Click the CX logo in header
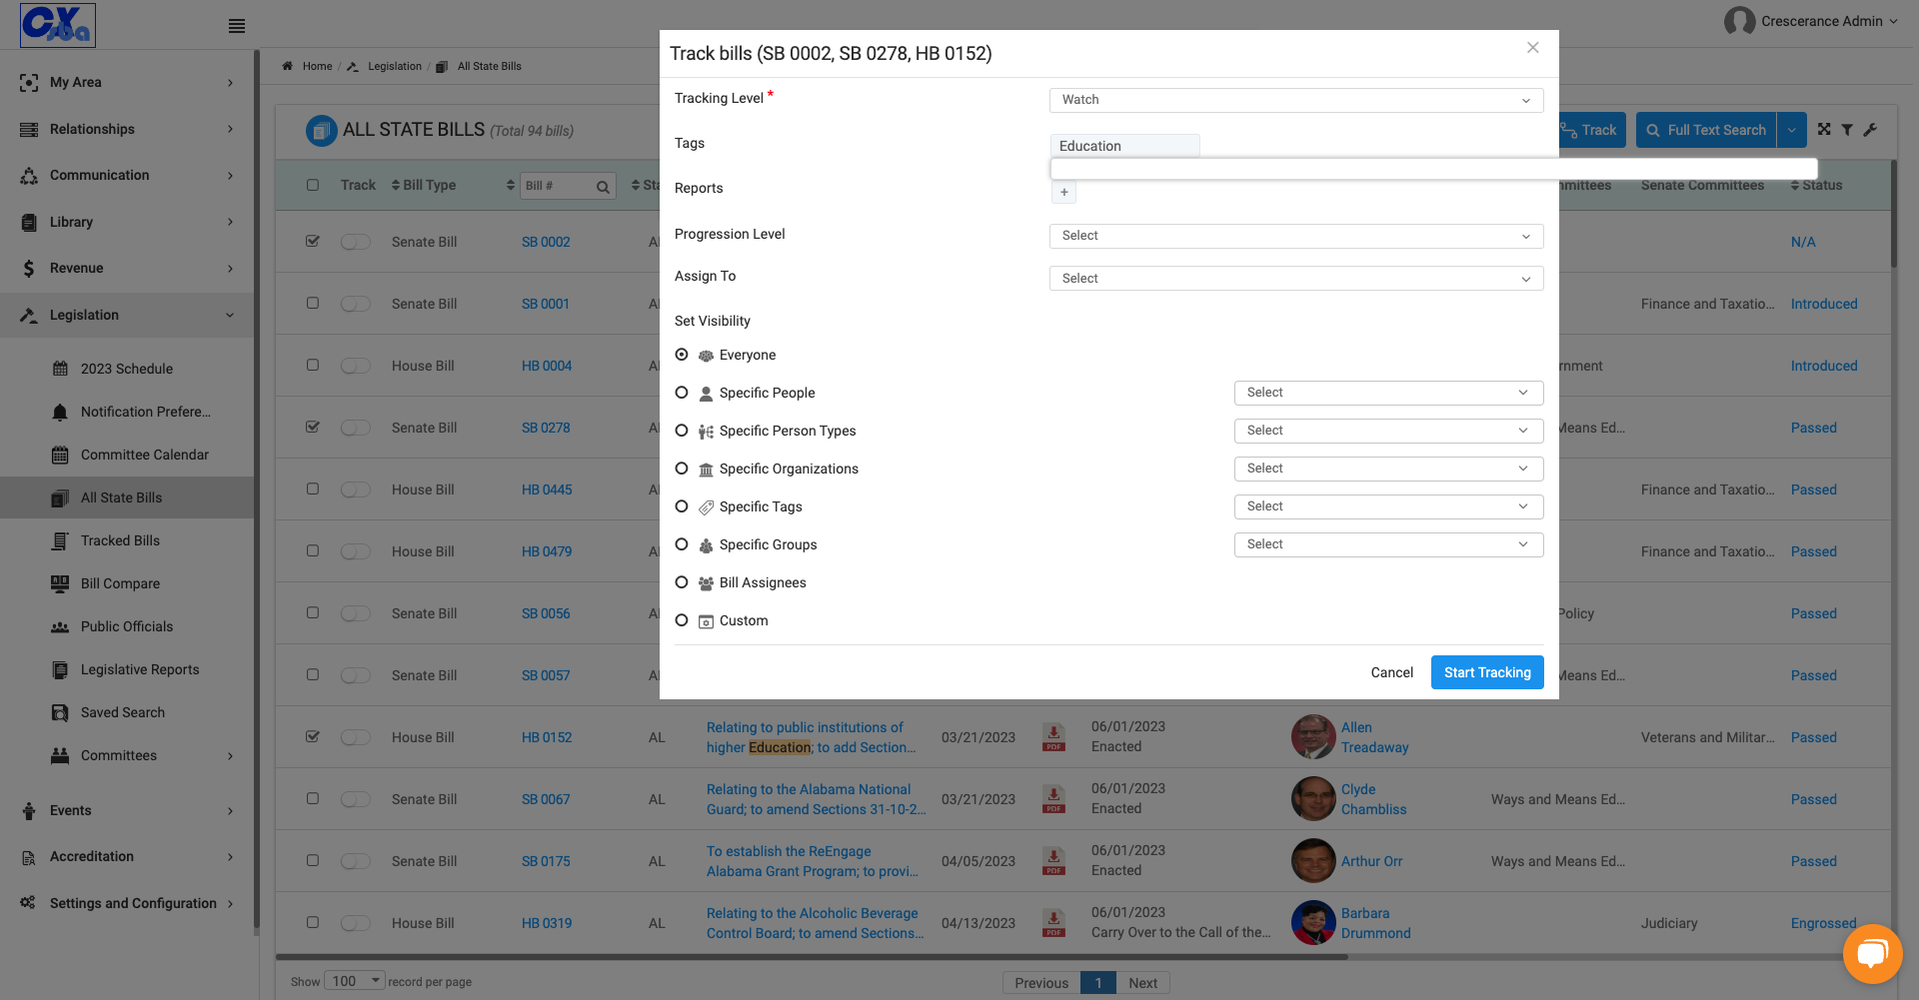The width and height of the screenshot is (1919, 1000). coord(58,25)
